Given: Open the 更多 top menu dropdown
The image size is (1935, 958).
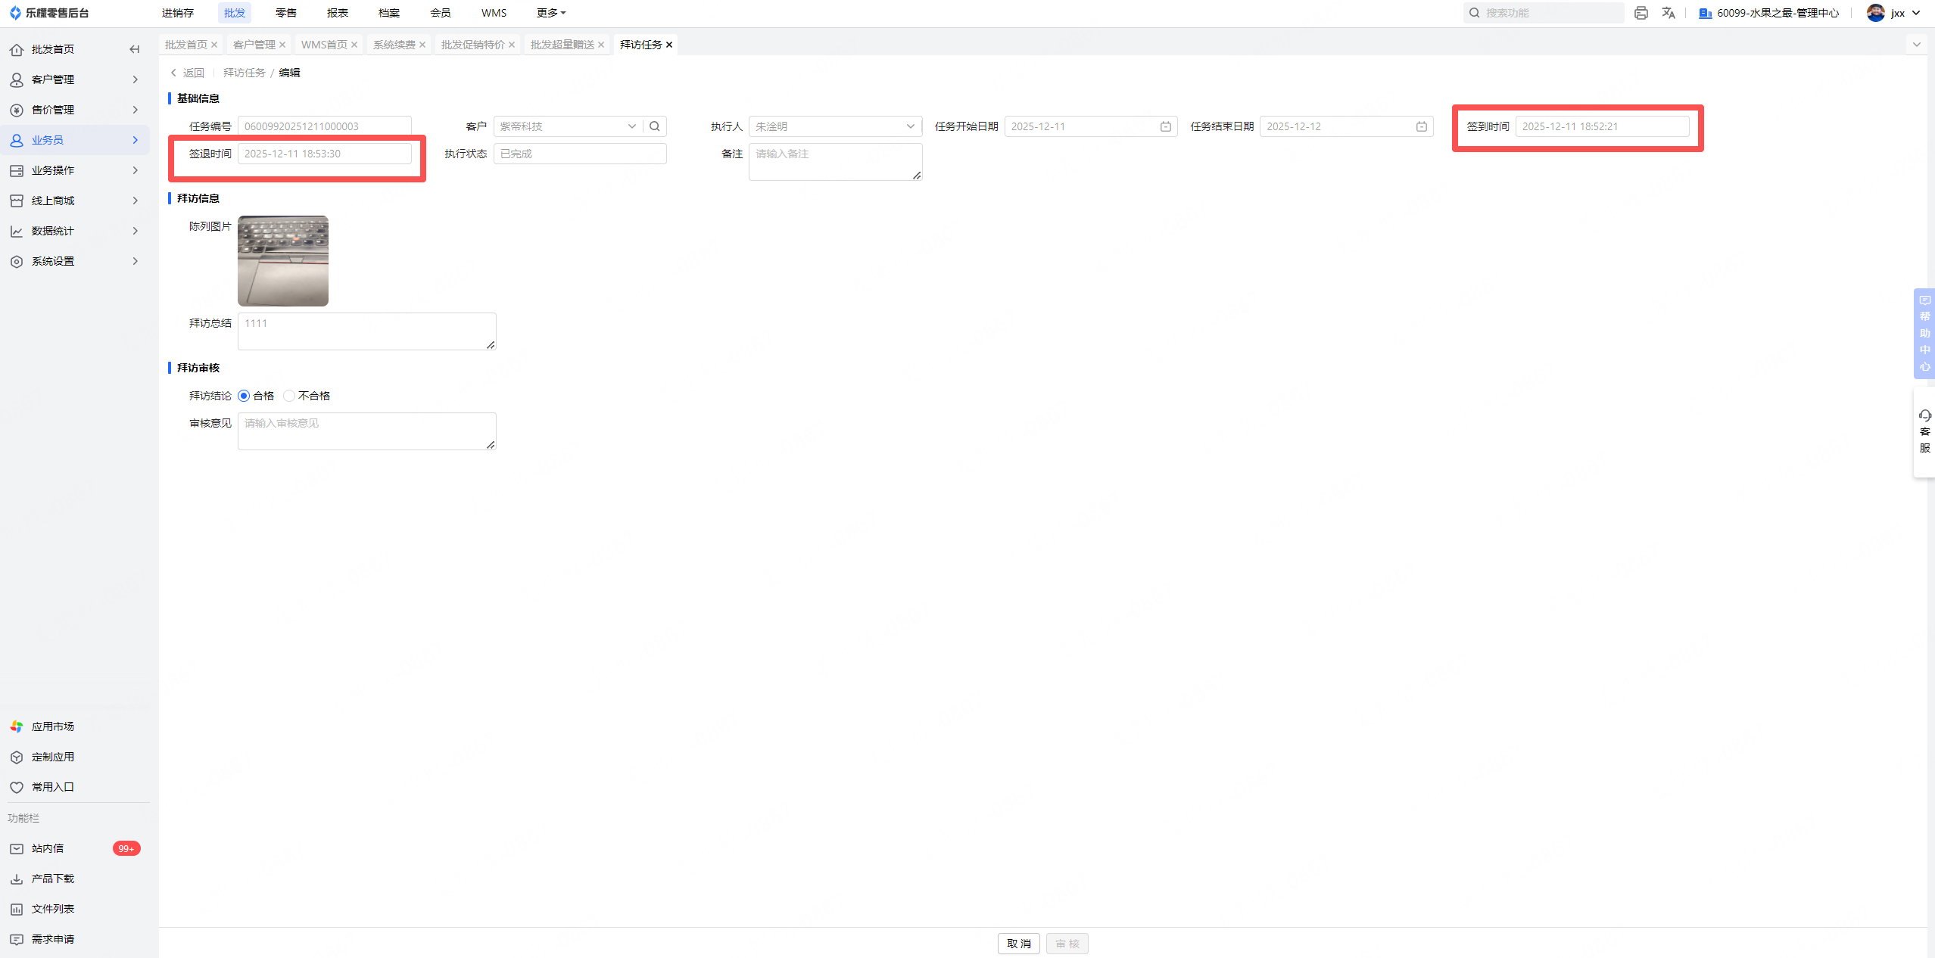Looking at the screenshot, I should 550,13.
